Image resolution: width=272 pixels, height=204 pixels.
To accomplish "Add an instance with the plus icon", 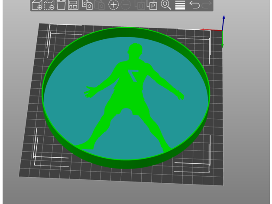I will tap(113, 5).
